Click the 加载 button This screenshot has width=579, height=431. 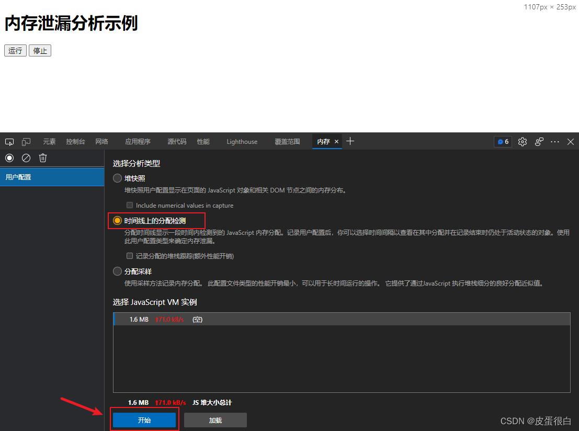pos(215,421)
